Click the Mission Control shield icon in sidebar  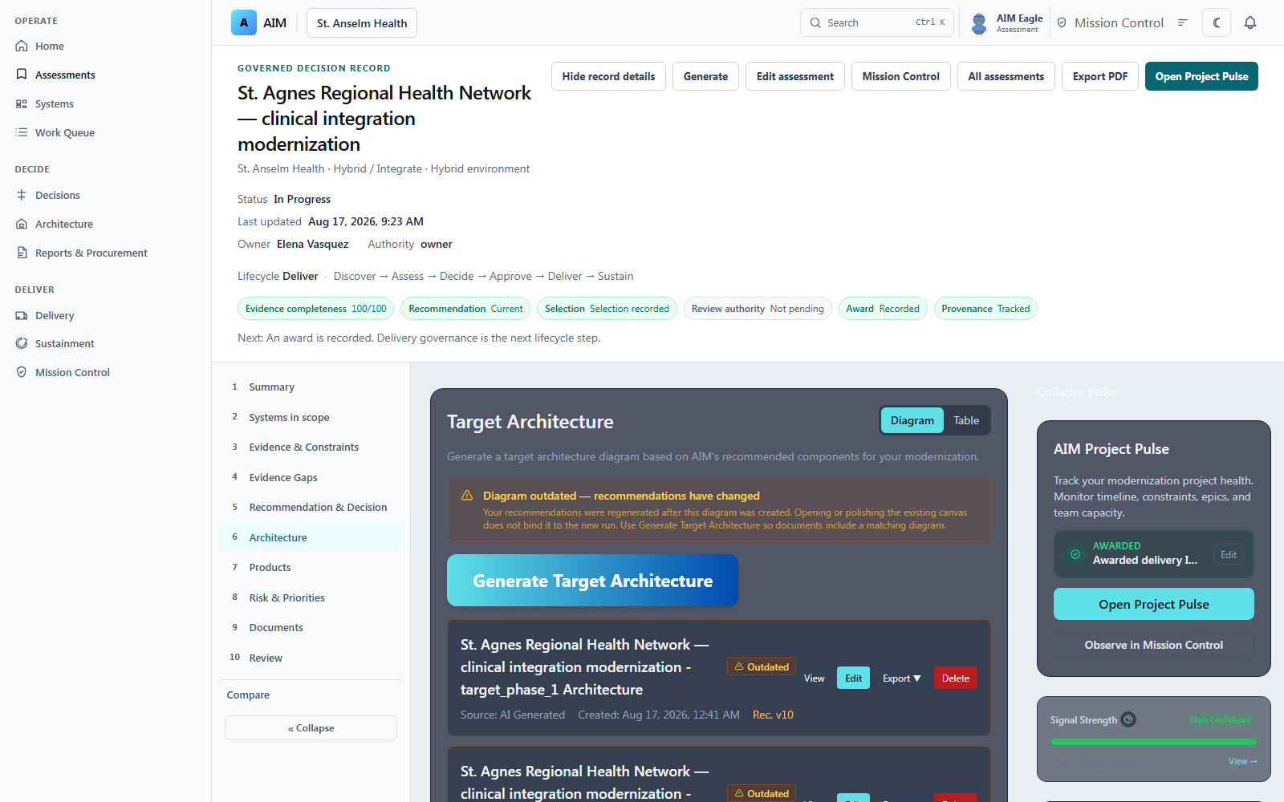pos(22,372)
